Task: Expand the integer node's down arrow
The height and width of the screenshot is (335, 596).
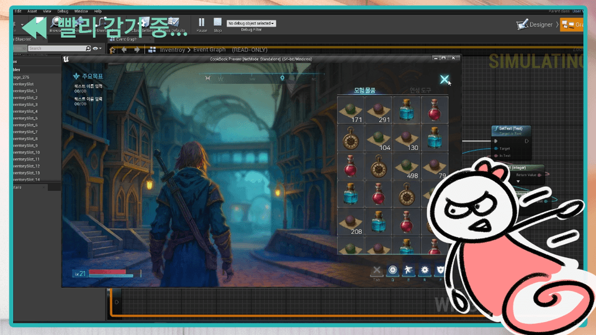Action: click(x=518, y=182)
